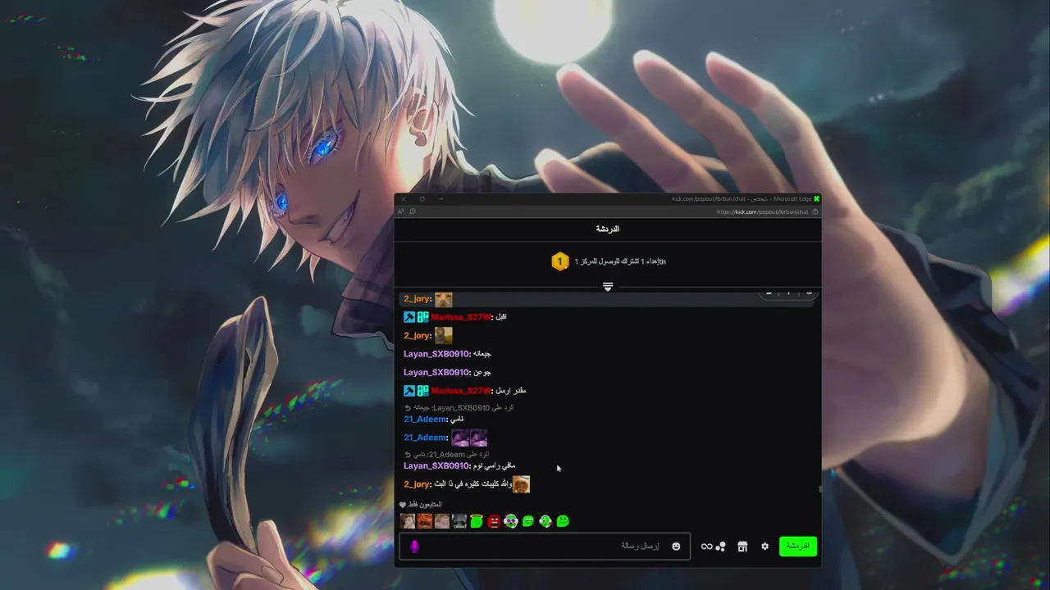1050x590 pixels.
Task: Open Layan_SXB0910 profile from جيعانه message
Action: click(x=436, y=354)
